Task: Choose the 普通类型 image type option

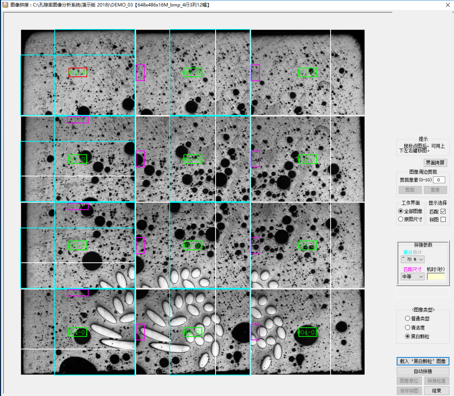Action: tap(407, 318)
